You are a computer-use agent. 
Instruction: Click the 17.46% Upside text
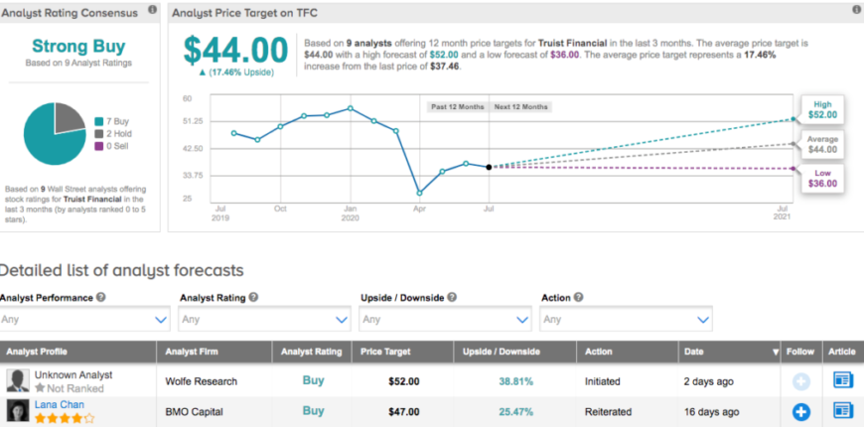237,72
